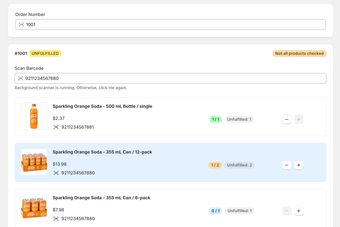Click barcode number 9211234567880 in 12-pack row
The image size is (340, 227).
78,173
